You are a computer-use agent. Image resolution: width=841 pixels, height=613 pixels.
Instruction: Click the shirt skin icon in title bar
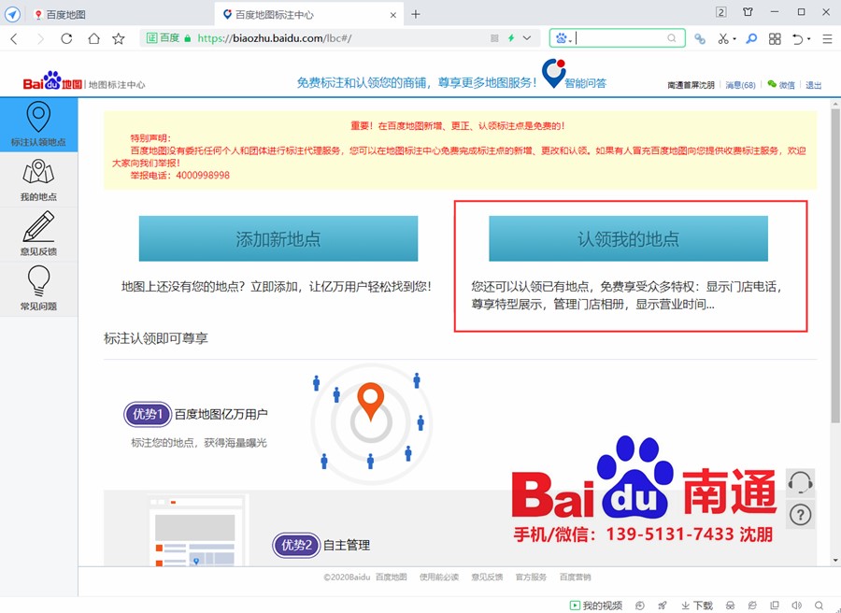748,12
